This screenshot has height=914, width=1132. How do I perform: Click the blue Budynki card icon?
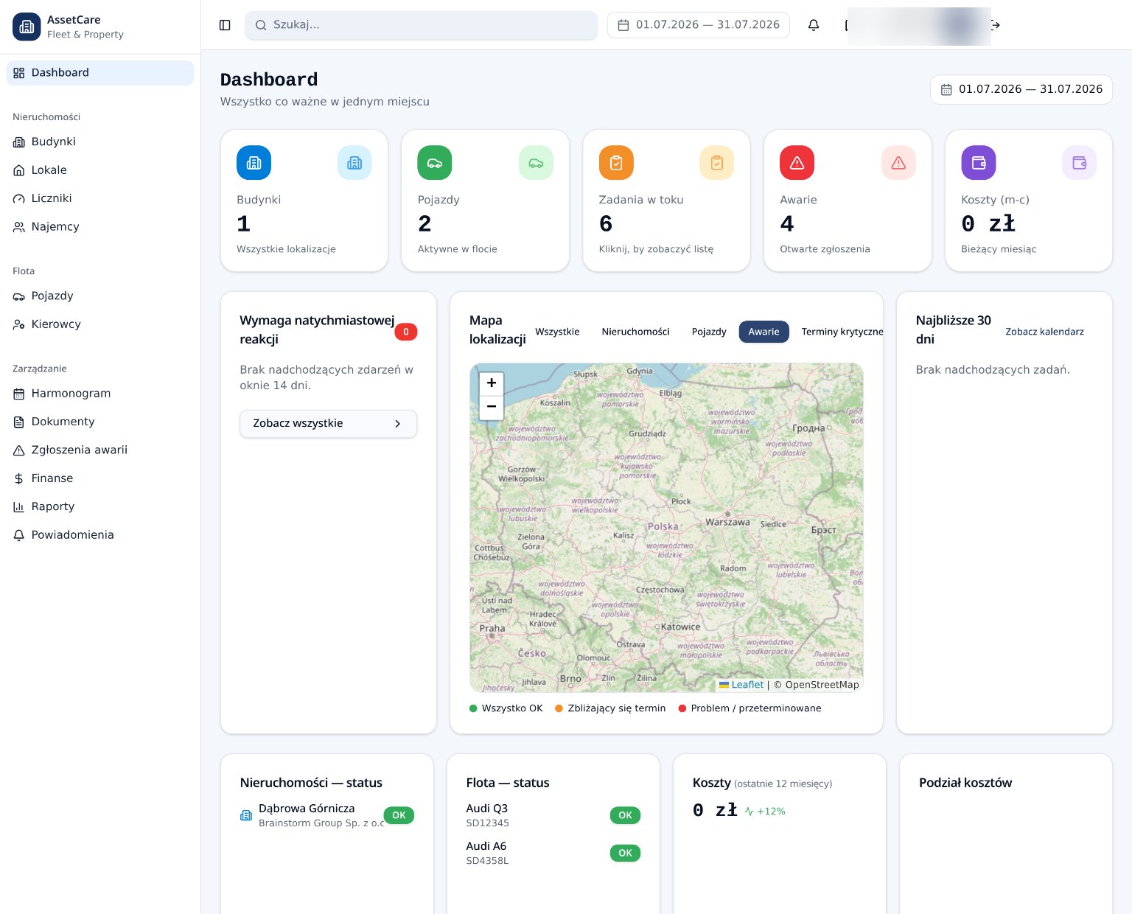click(254, 162)
